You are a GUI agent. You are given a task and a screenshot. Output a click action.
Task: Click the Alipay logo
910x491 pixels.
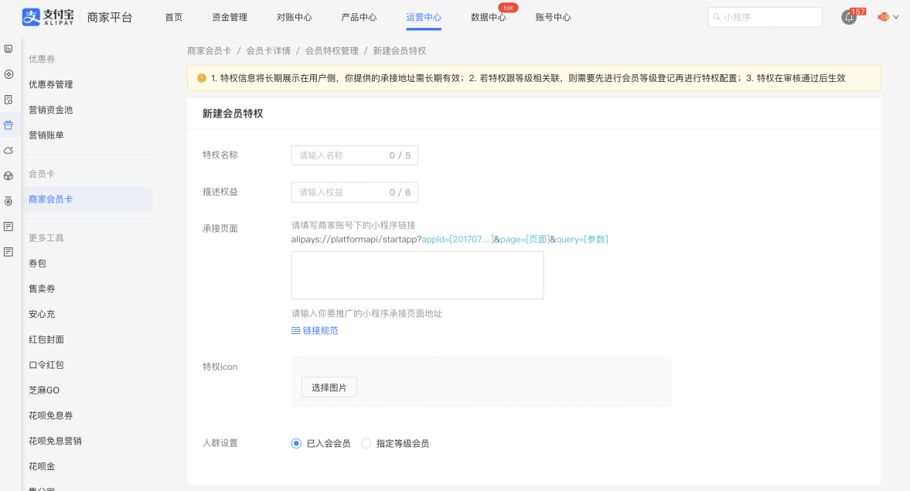[x=48, y=17]
